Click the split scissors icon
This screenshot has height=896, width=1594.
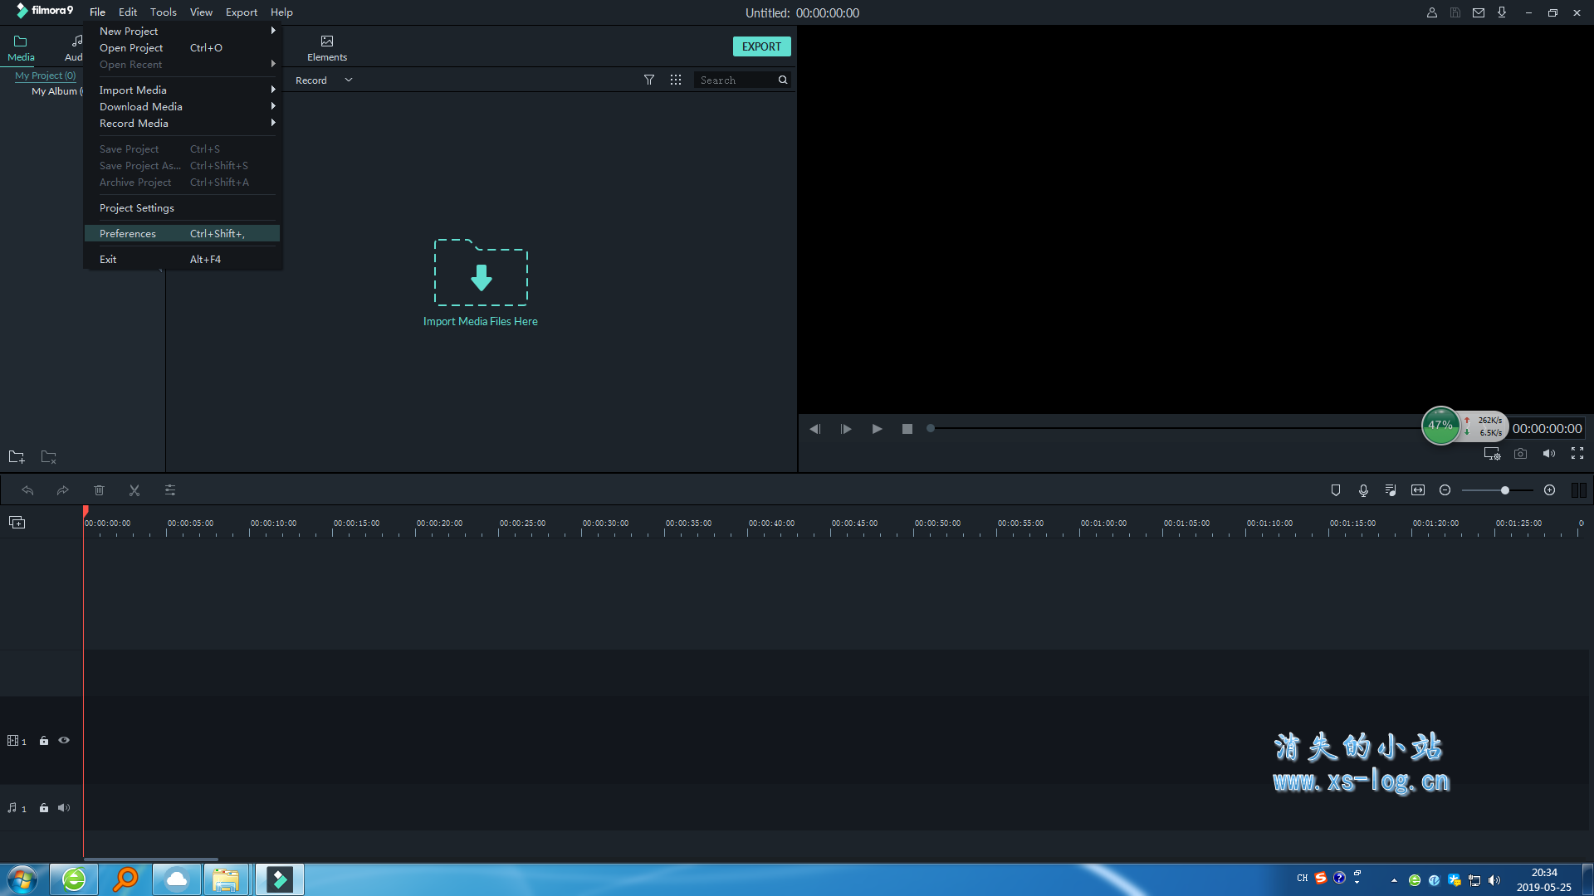coord(134,490)
